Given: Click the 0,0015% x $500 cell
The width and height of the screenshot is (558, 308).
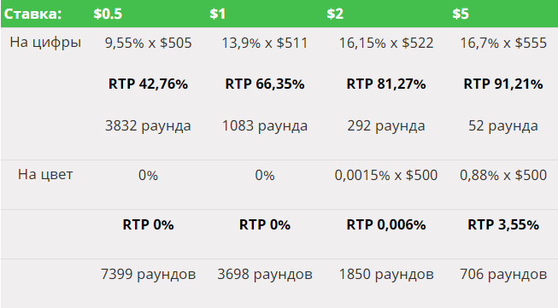Looking at the screenshot, I should [386, 175].
